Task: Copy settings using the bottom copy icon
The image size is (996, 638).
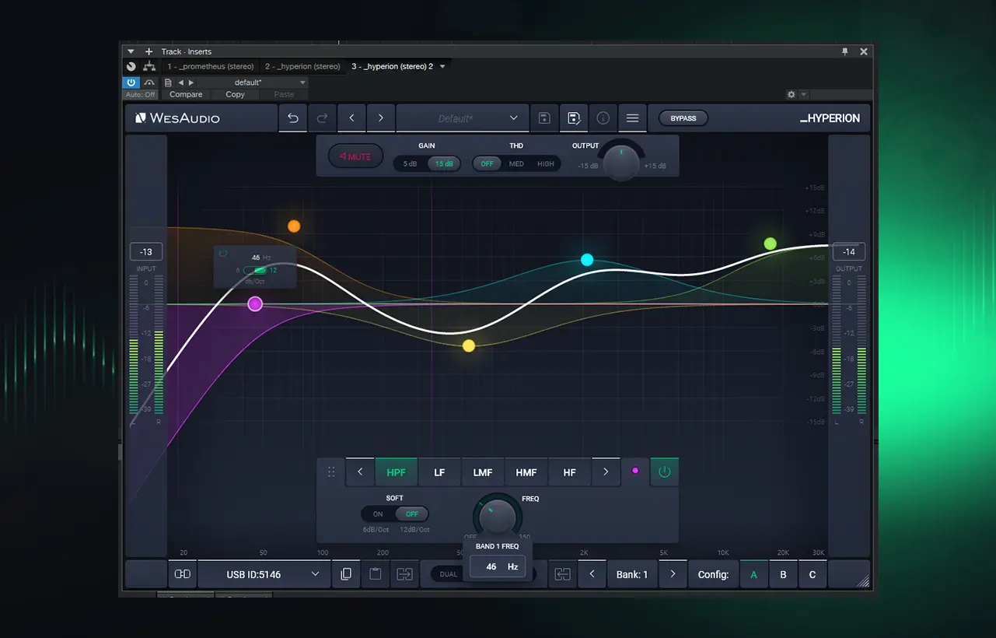Action: click(346, 574)
